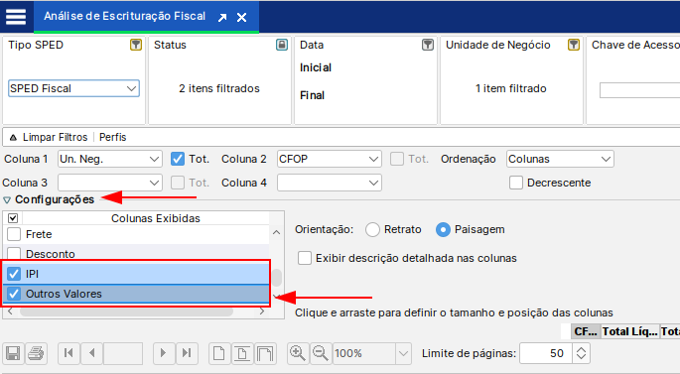
Task: Uncheck the IPI column checkbox
Action: pyautogui.click(x=14, y=274)
